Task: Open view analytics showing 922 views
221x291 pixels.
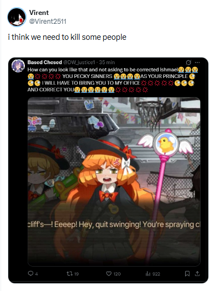Action: point(152,273)
